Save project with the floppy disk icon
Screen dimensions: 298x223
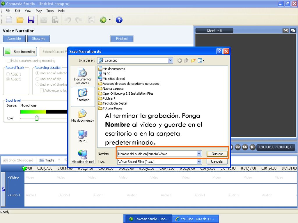[x=31, y=20]
